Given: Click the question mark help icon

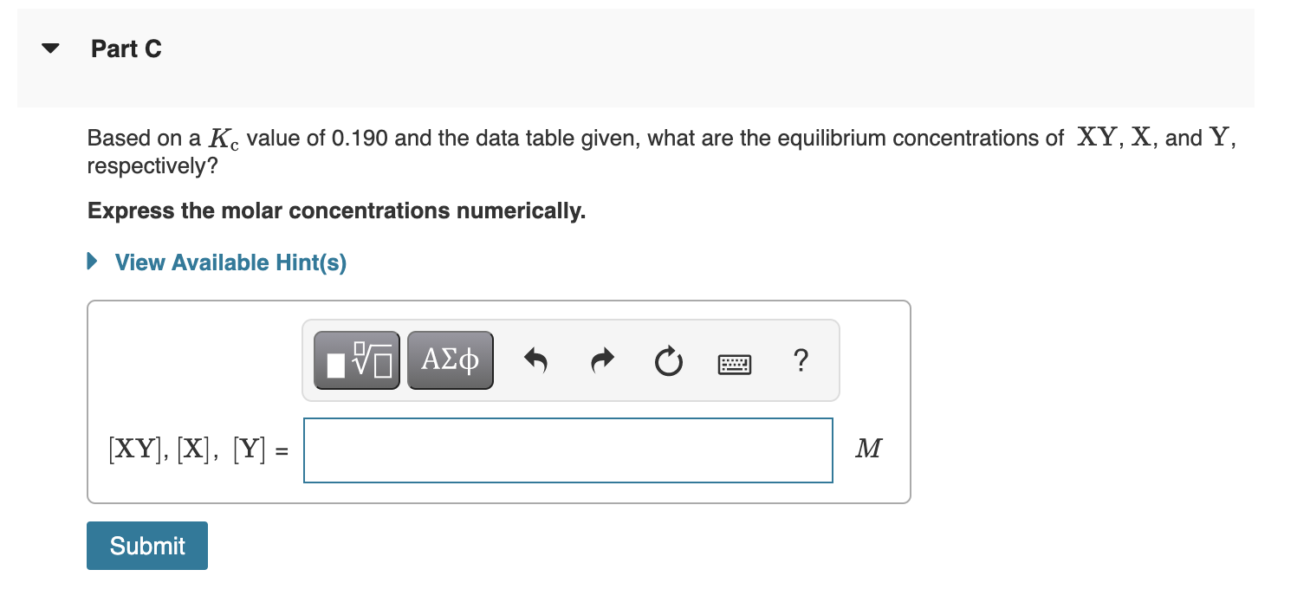Looking at the screenshot, I should 801,361.
